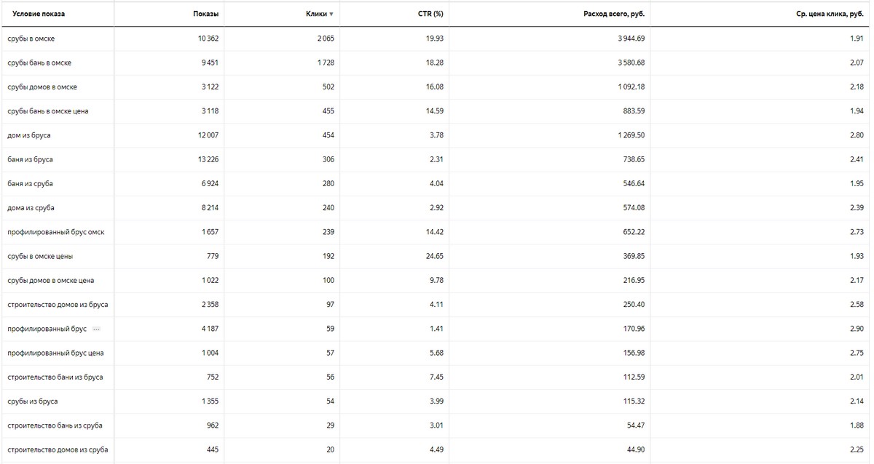The width and height of the screenshot is (874, 464).
Task: Select the keyword срубы в омске цены
Action: (x=40, y=256)
